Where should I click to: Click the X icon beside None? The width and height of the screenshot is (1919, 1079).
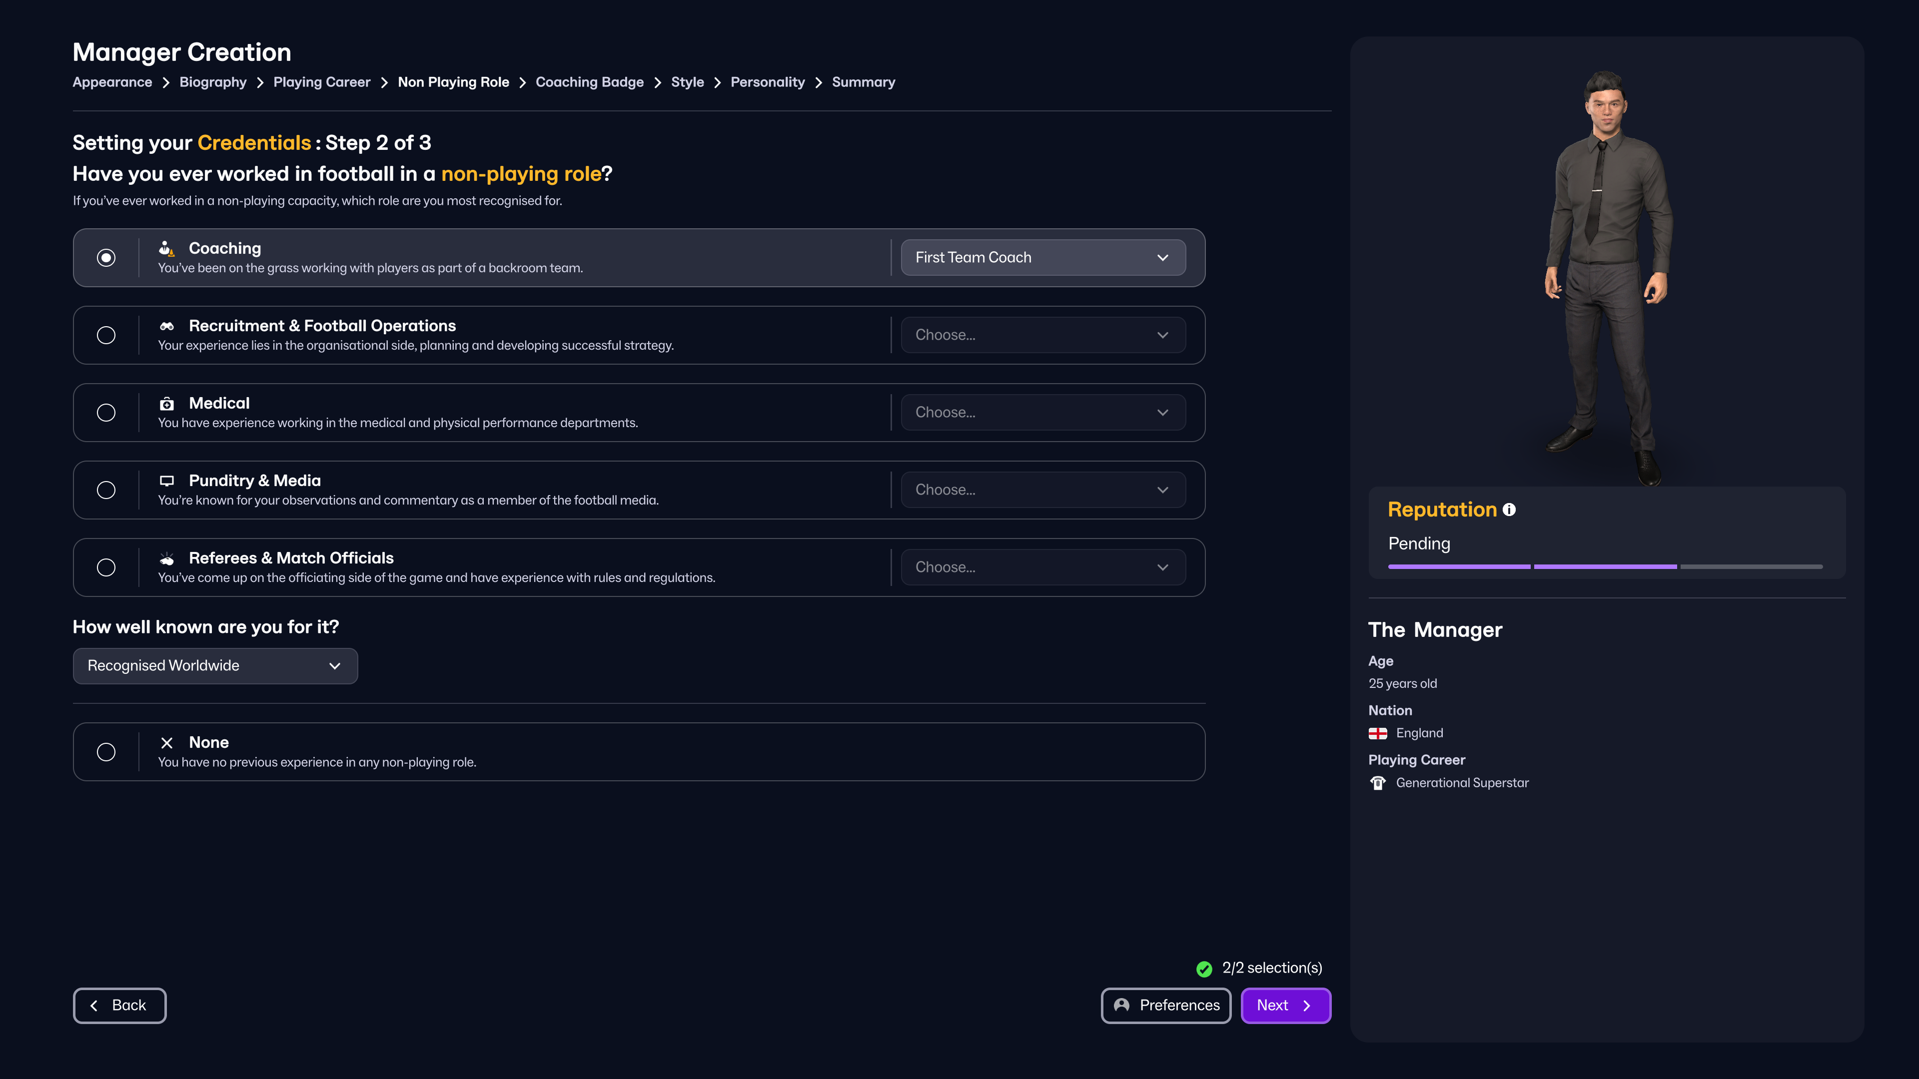click(166, 742)
